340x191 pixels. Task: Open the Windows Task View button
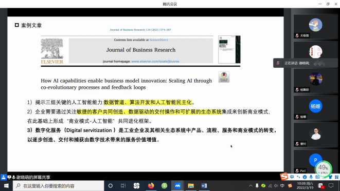[123, 186]
